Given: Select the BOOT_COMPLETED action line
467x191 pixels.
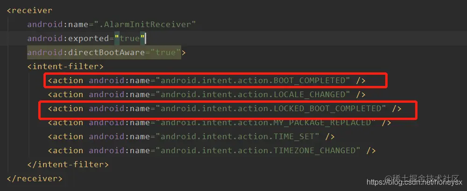Looking at the screenshot, I should click(207, 80).
